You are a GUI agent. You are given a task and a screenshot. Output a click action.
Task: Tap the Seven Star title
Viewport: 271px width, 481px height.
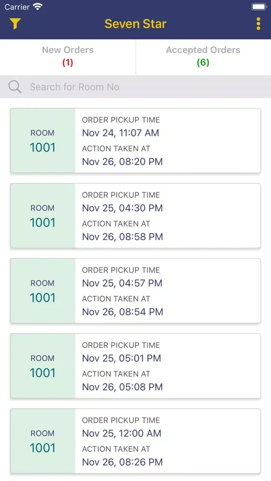(x=135, y=24)
